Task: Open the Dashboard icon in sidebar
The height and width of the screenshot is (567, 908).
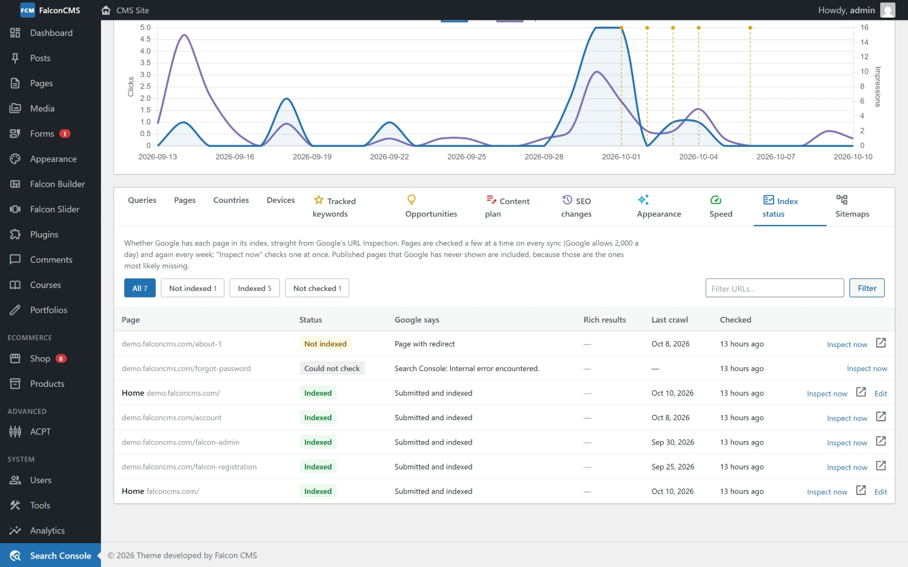Action: (x=15, y=33)
